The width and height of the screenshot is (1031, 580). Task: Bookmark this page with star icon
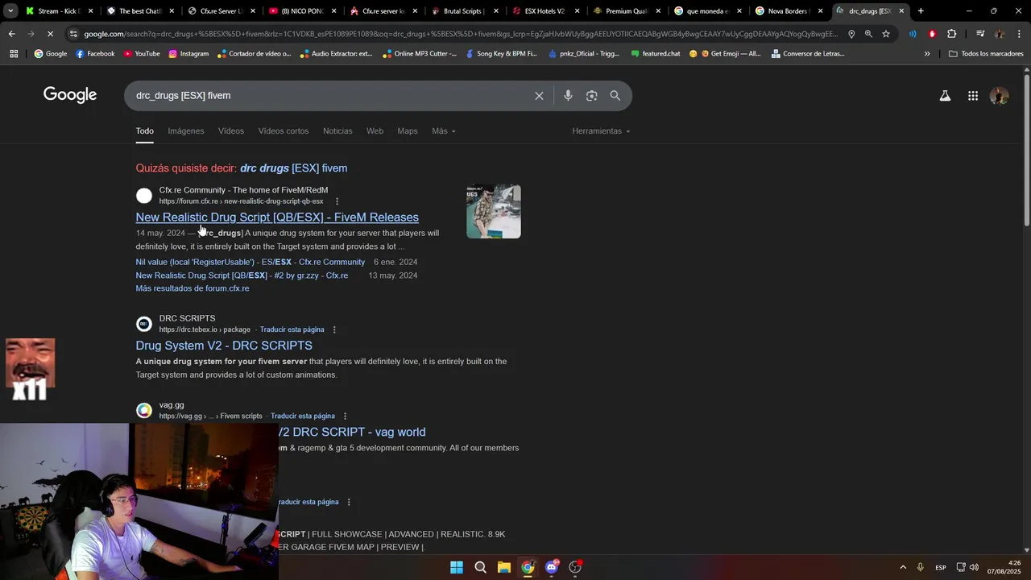[x=886, y=34]
